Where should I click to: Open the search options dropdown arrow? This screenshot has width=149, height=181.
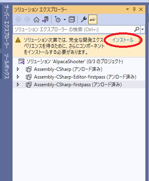143,29
